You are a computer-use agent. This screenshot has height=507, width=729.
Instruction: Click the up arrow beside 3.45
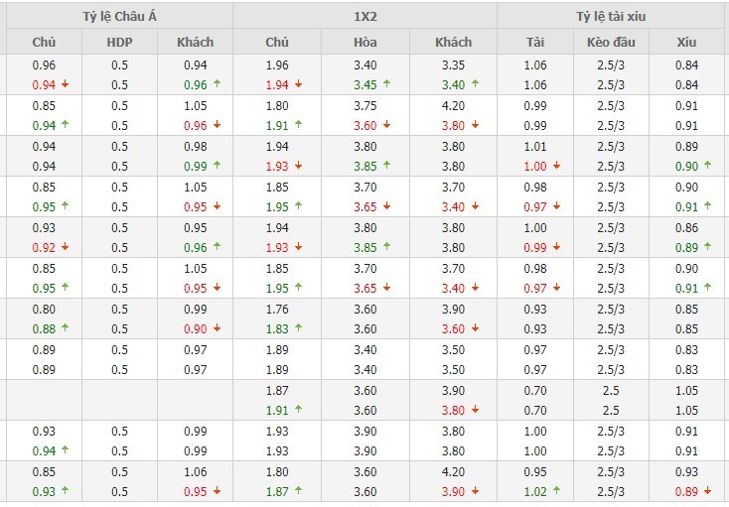tap(386, 84)
